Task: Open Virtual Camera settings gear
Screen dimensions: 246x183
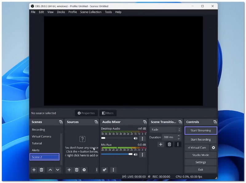Action: pos(213,148)
